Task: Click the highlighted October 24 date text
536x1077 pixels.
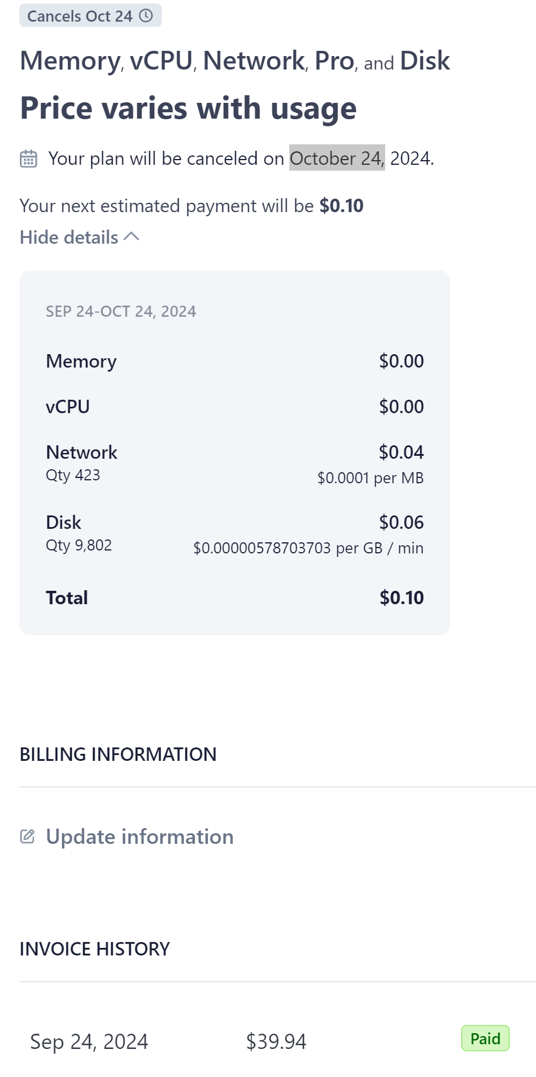Action: 337,158
